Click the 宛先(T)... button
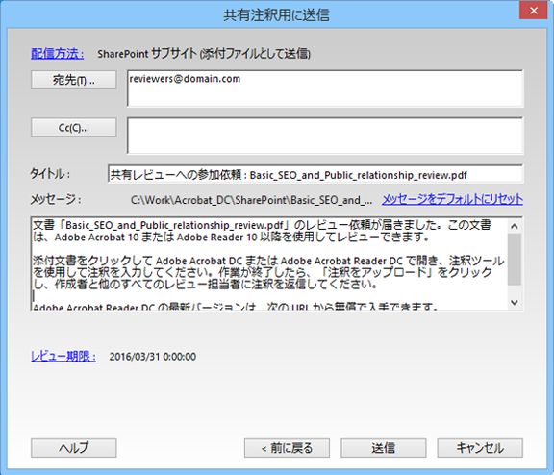The image size is (554, 475). coord(73,80)
